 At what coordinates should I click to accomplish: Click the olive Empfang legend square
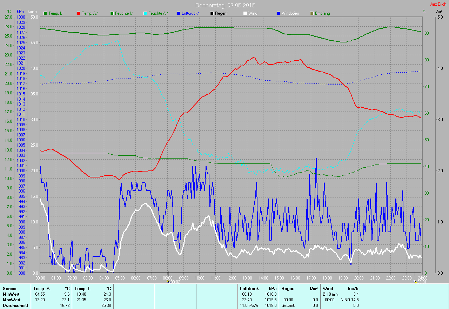(311, 13)
